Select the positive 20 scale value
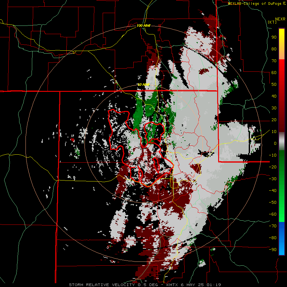Image resolution: width=287 pixels, height=287 pixels. [274, 120]
